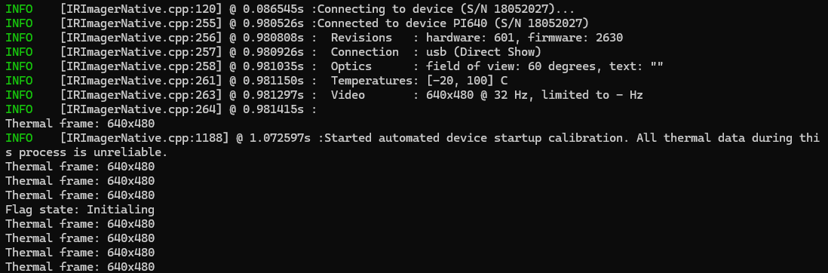Click 'usb (Direct Show)' connection text
Image resolution: width=828 pixels, height=273 pixels.
(483, 52)
